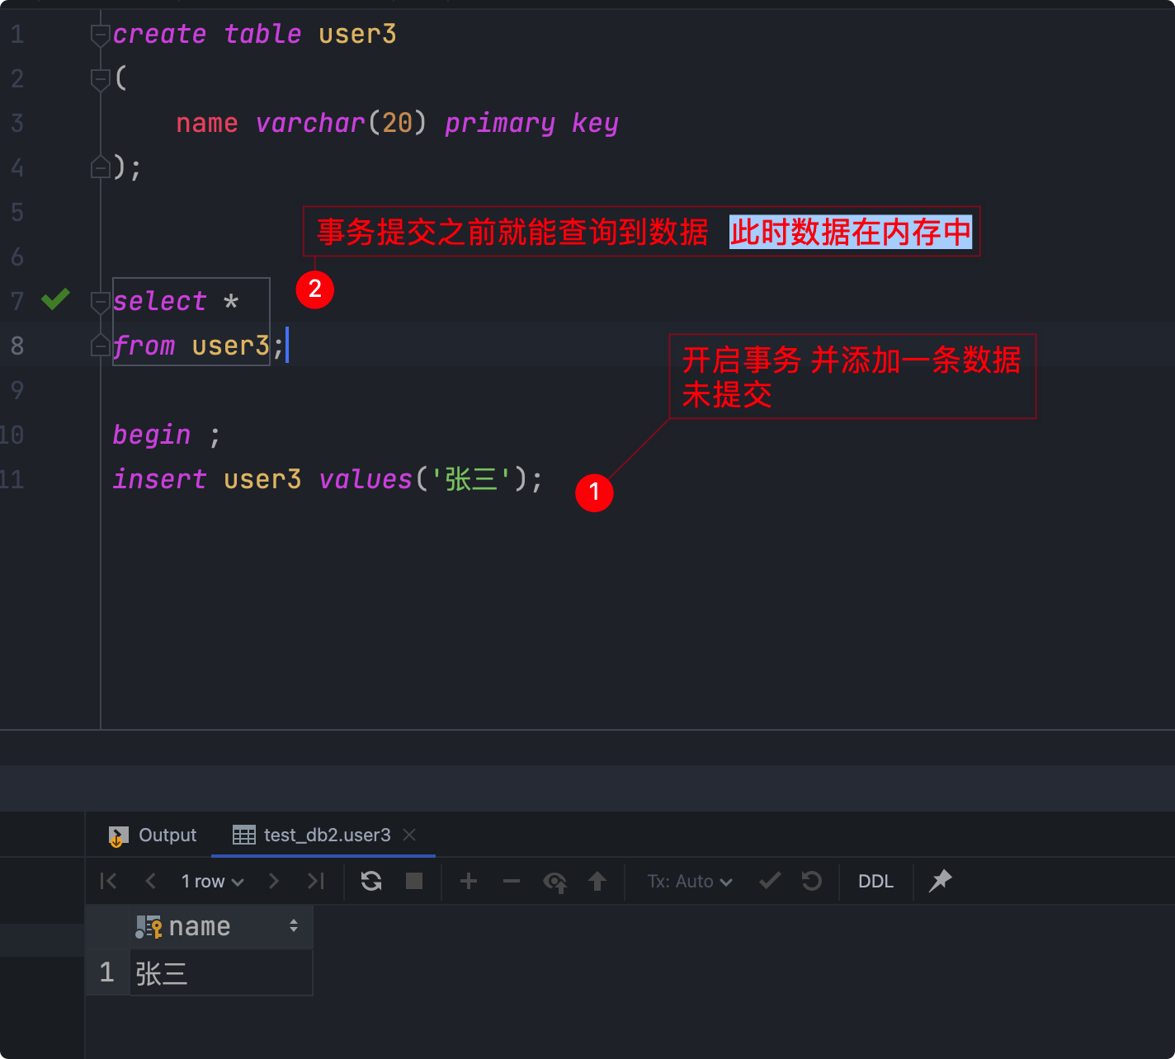Close the test_db2.user3 tab
The image size is (1175, 1059).
click(x=409, y=835)
